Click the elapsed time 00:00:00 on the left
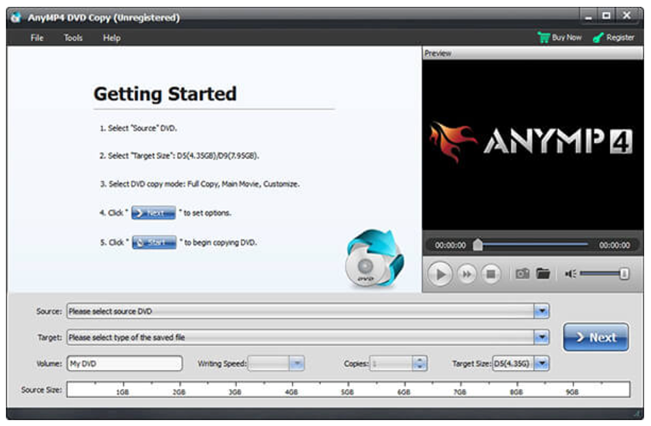The width and height of the screenshot is (651, 426). [x=450, y=245]
